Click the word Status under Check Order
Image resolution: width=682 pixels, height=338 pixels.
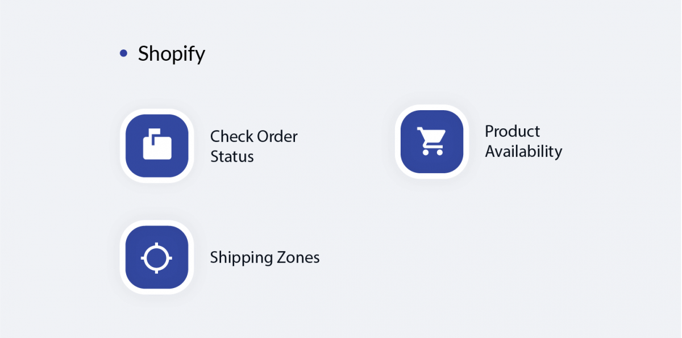232,156
